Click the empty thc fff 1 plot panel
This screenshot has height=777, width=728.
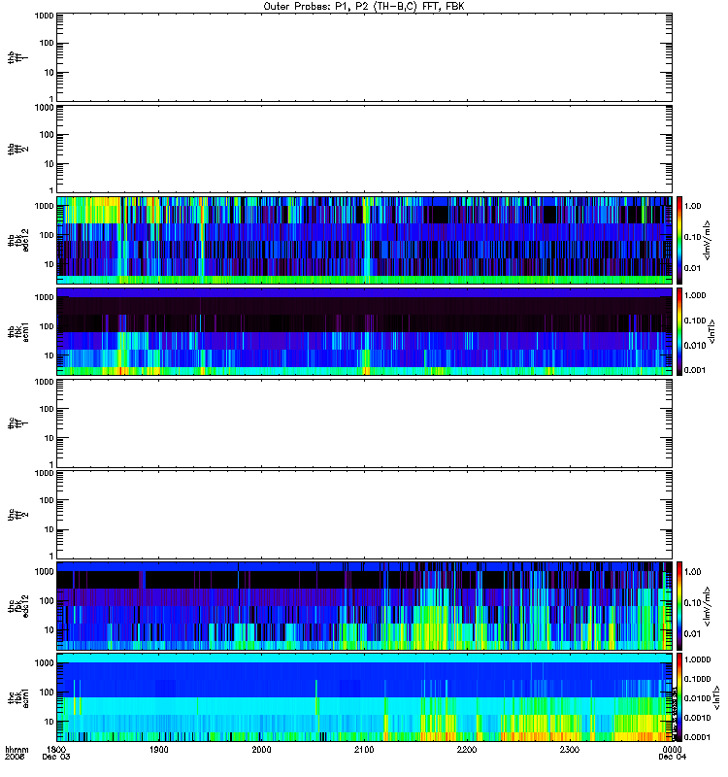(365, 423)
